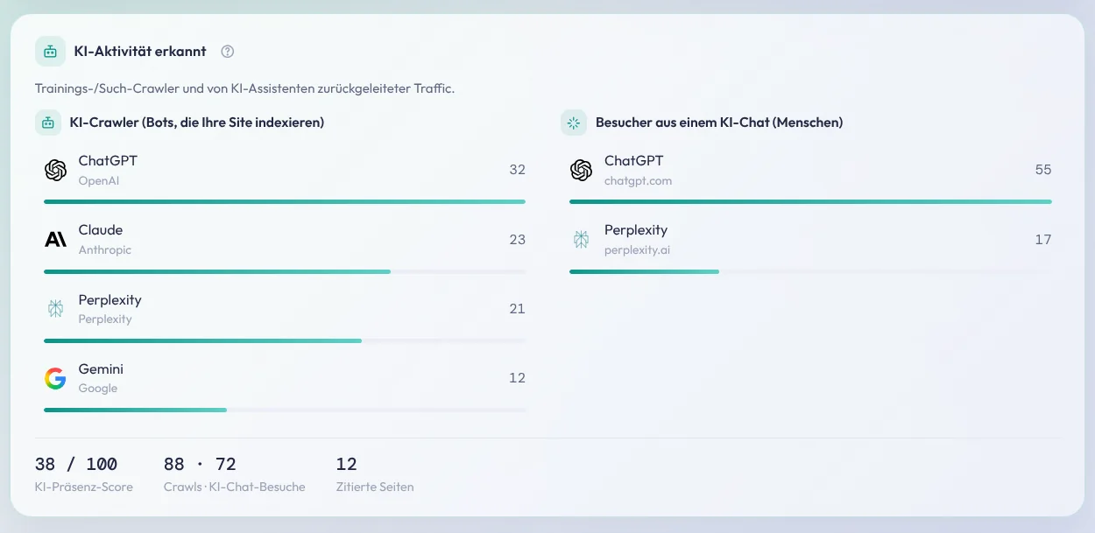Click the Google logo next to Gemini

tap(55, 378)
